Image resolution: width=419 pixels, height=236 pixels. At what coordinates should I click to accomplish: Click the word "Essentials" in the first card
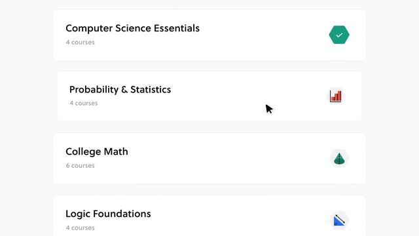[x=177, y=28]
